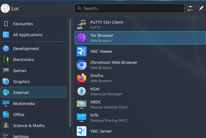
Task: Click the PuTTY SSH Client icon
Action: click(82, 25)
